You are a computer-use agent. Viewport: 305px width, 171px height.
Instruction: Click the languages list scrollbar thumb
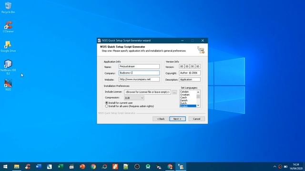point(198,96)
